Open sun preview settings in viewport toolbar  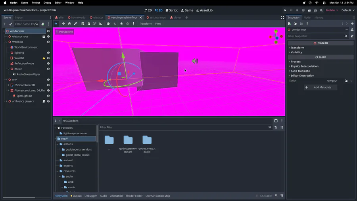[x=122, y=24]
